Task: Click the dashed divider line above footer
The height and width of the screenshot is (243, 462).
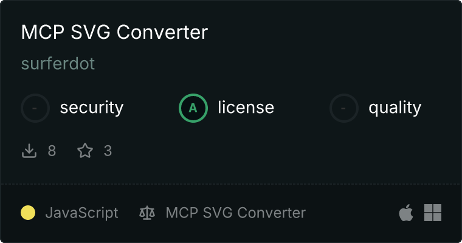Action: click(x=231, y=184)
